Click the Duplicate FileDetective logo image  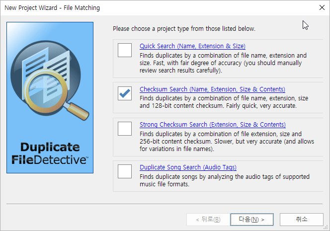click(50, 98)
